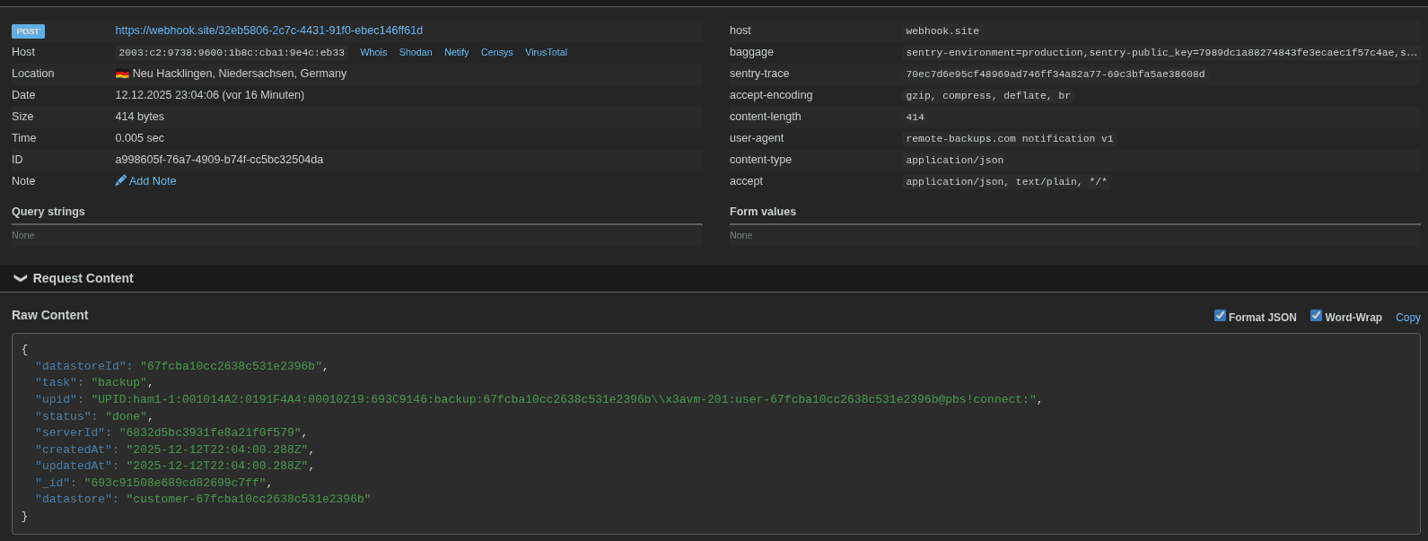
Task: Open Shodan lookup for host IP
Action: click(416, 53)
